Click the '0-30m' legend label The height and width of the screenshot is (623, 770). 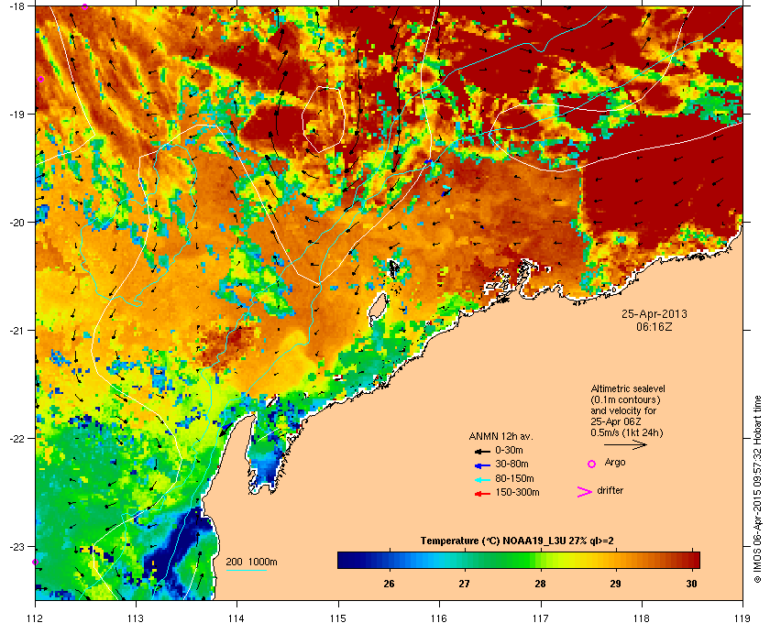[x=509, y=450]
